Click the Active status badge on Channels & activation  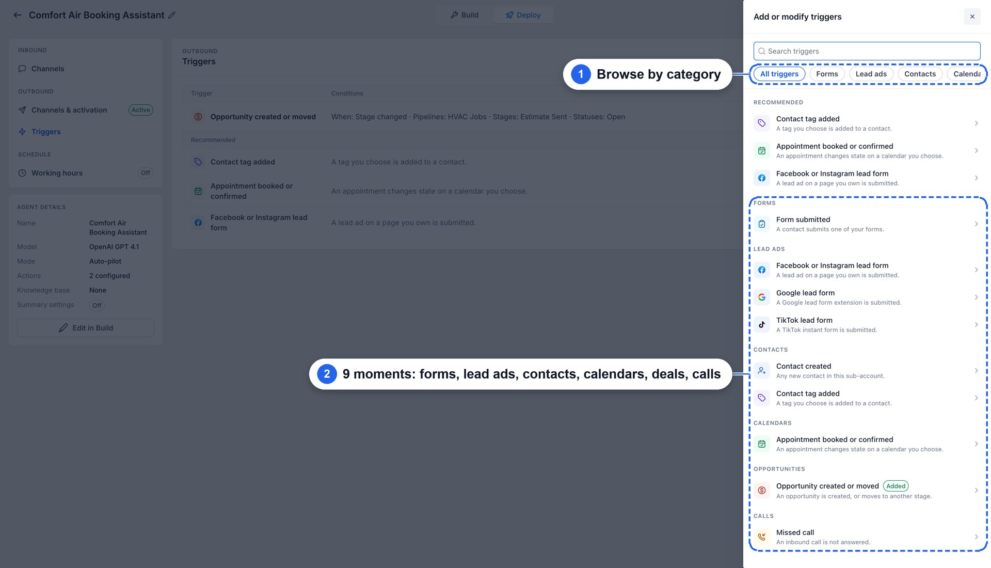coord(141,110)
